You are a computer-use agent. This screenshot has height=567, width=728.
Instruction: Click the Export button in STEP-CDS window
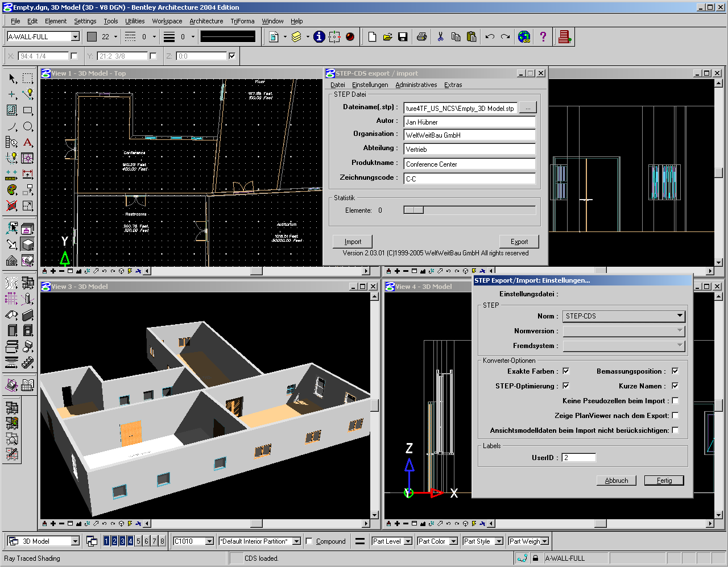click(x=519, y=241)
